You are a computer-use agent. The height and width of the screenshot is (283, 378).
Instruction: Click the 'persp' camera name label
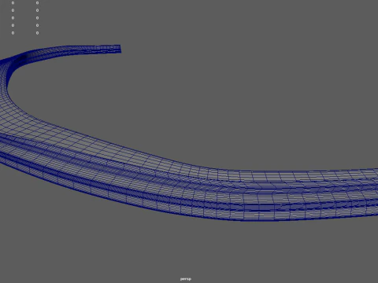[186, 279]
